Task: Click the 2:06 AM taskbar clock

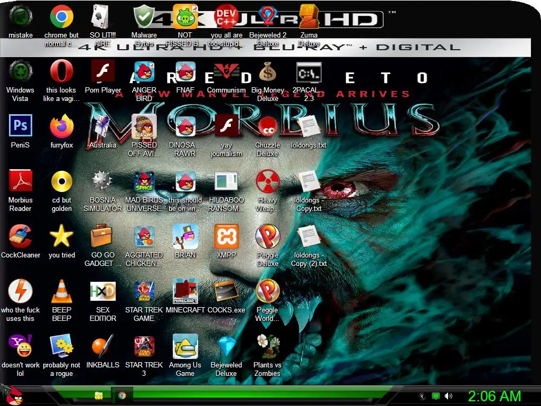Action: 494,396
